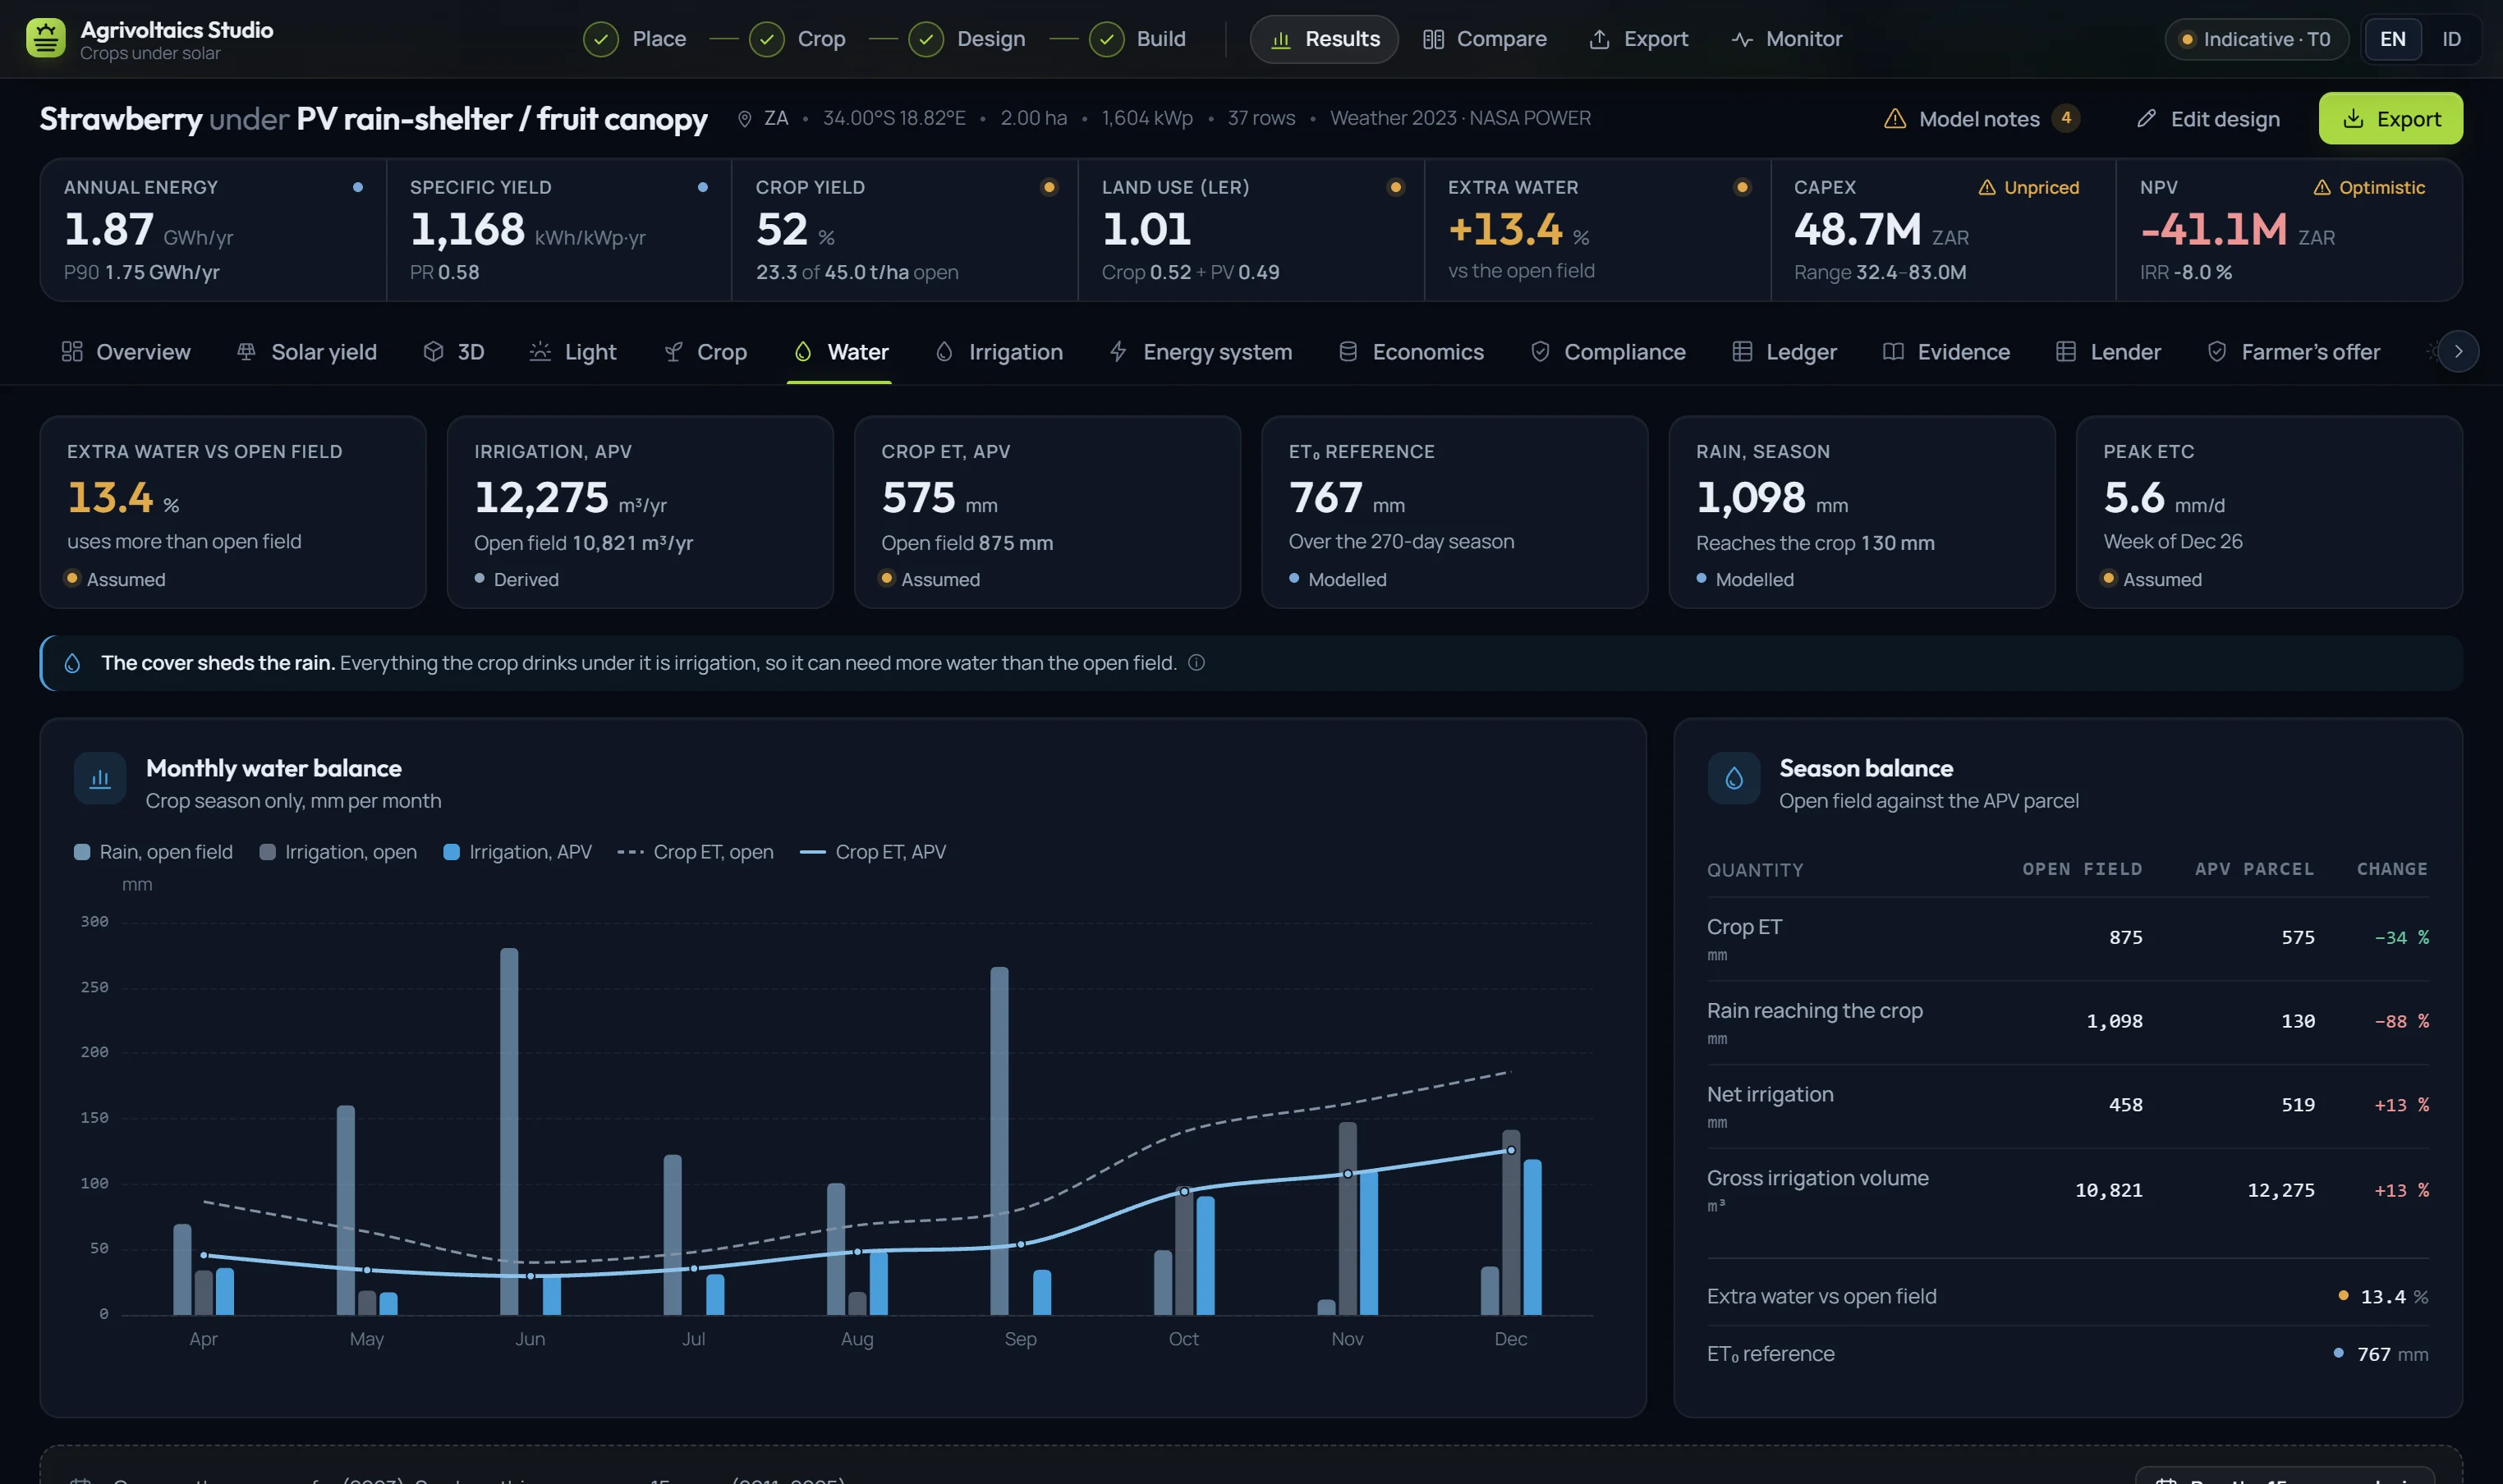
Task: Click the Unpriced warning icon on CAPEX
Action: (x=1986, y=188)
